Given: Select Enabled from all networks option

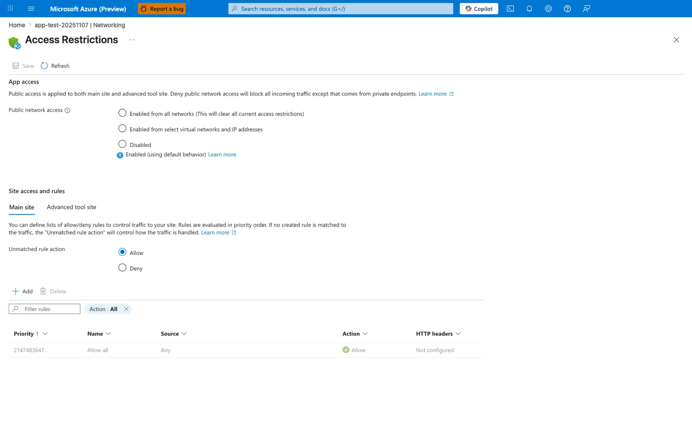Looking at the screenshot, I should (123, 113).
